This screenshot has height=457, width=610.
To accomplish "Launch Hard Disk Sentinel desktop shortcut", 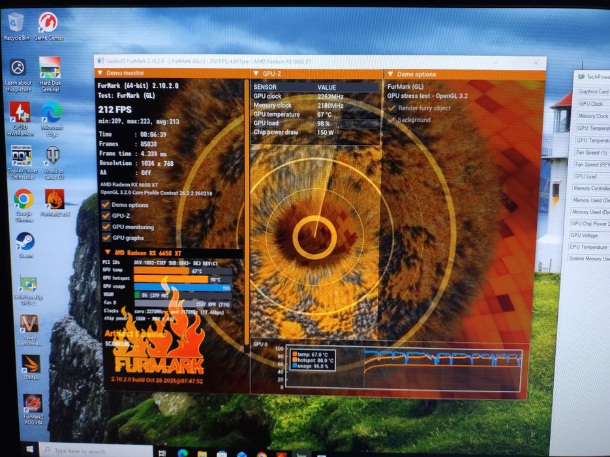I will point(50,74).
